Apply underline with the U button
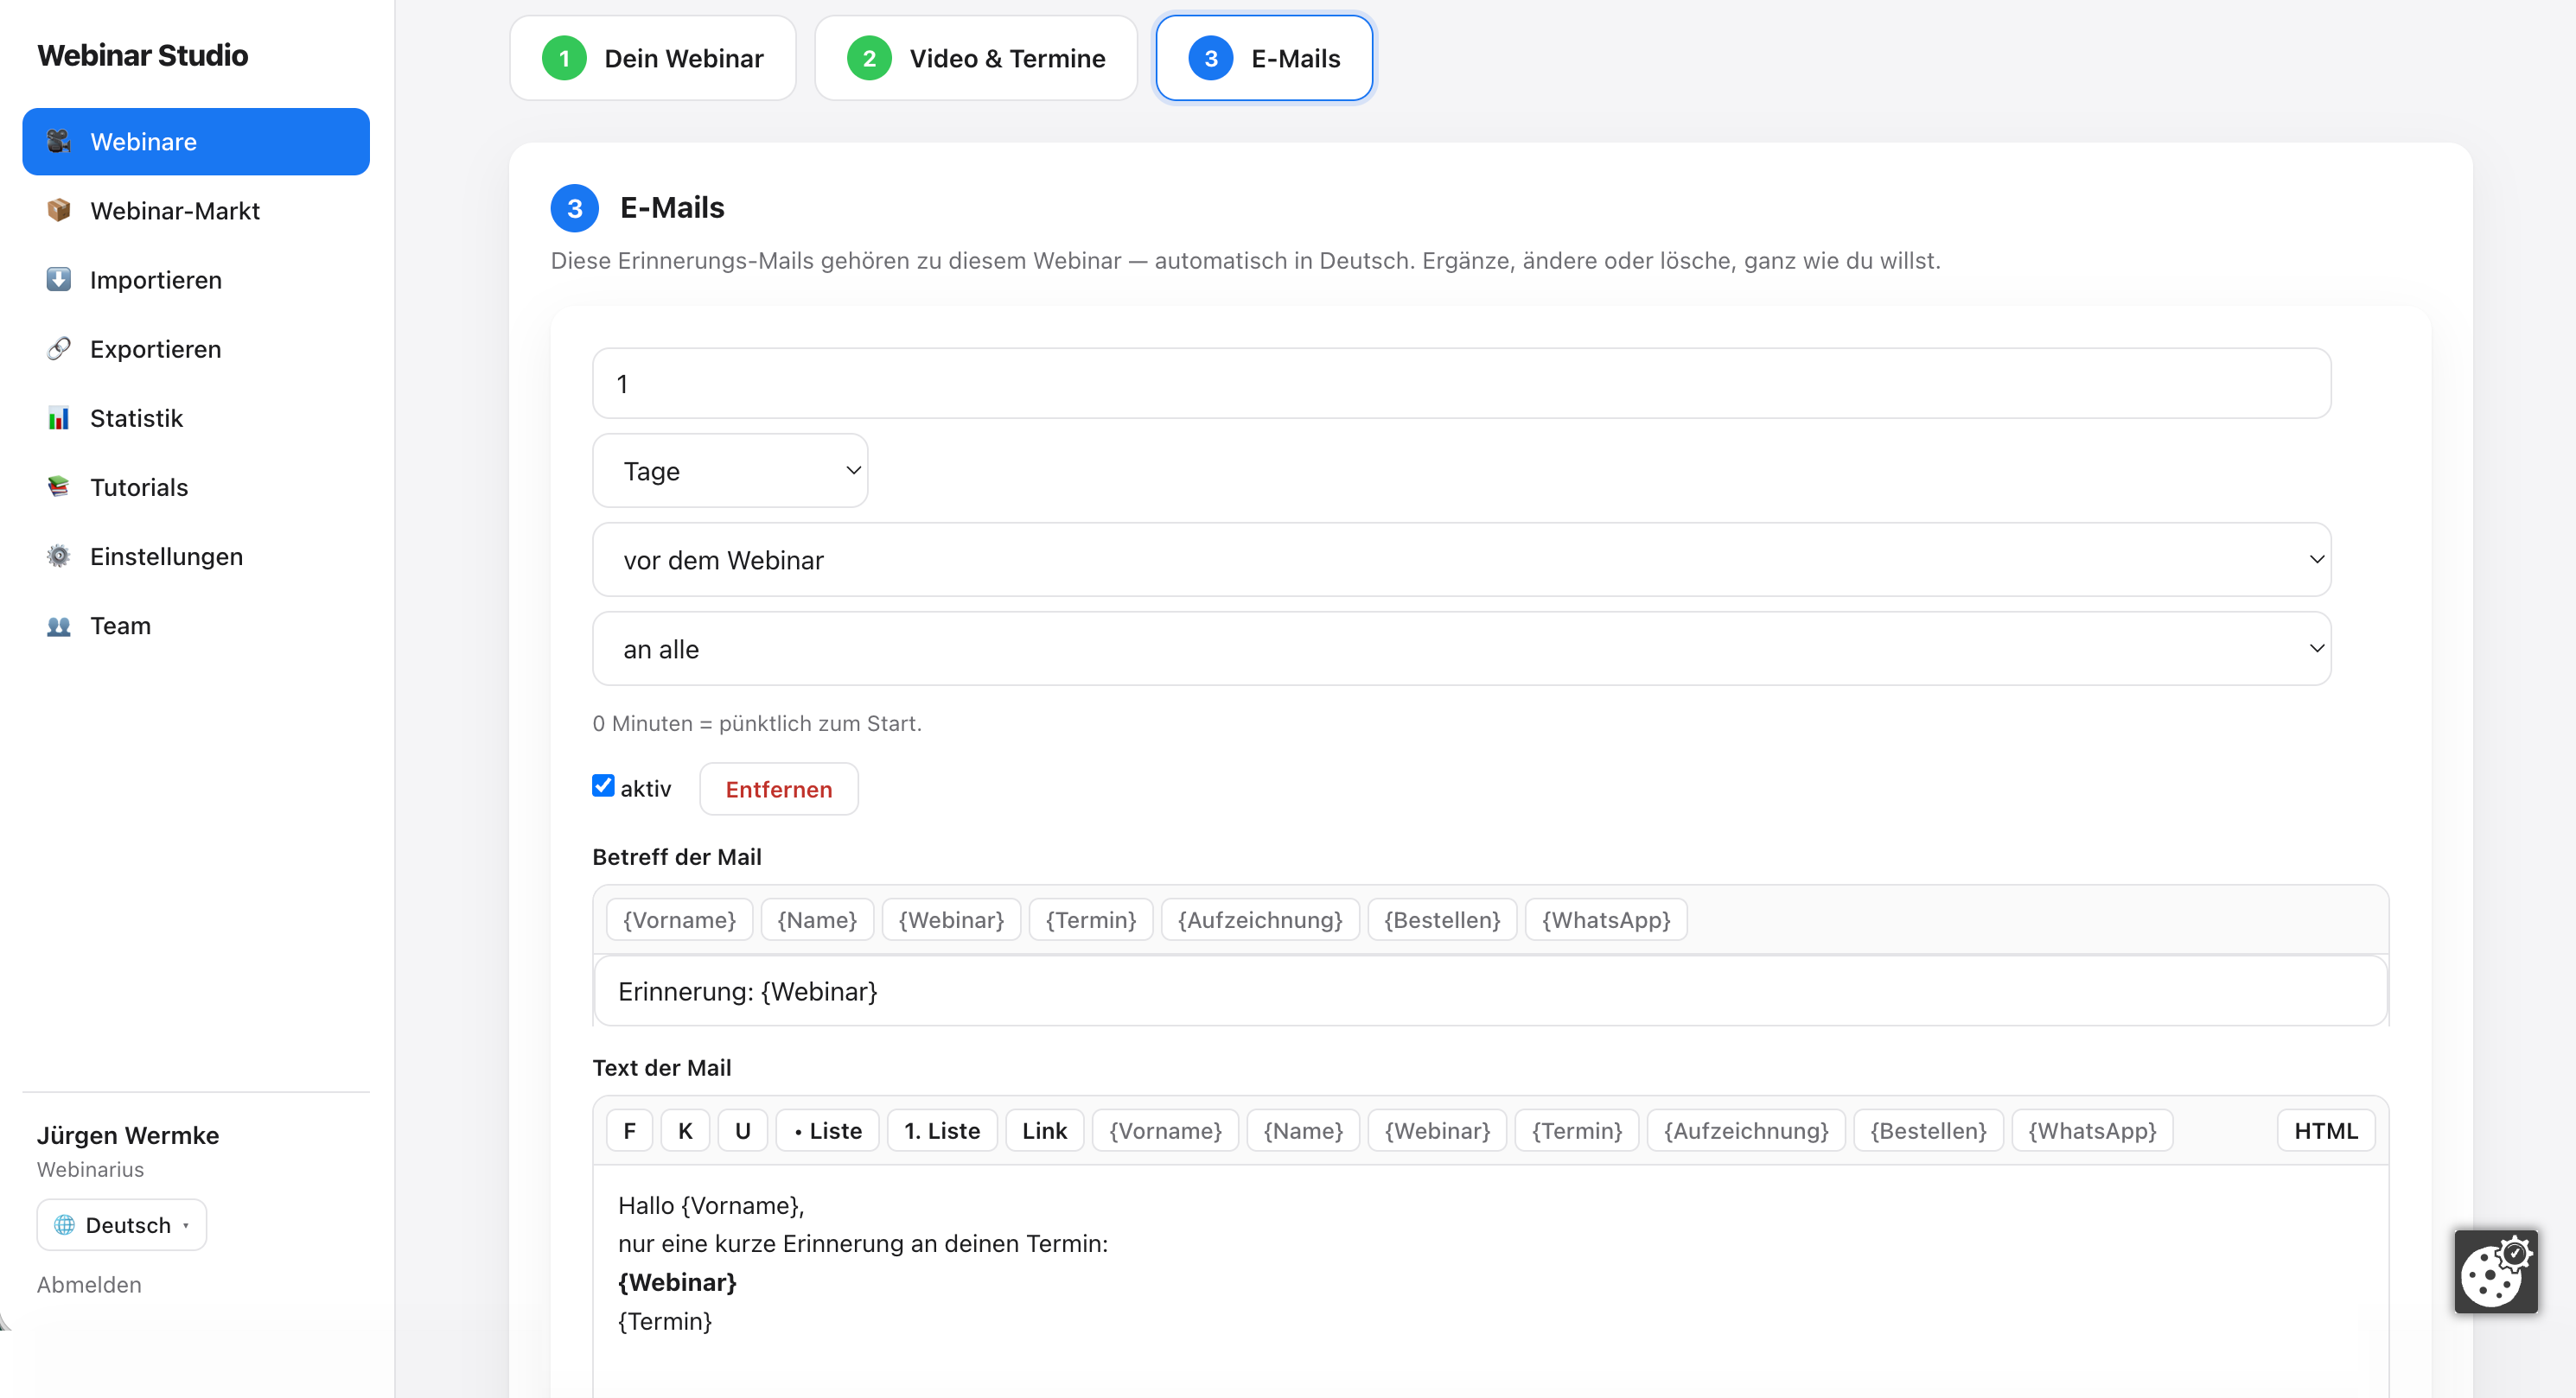 click(x=742, y=1130)
